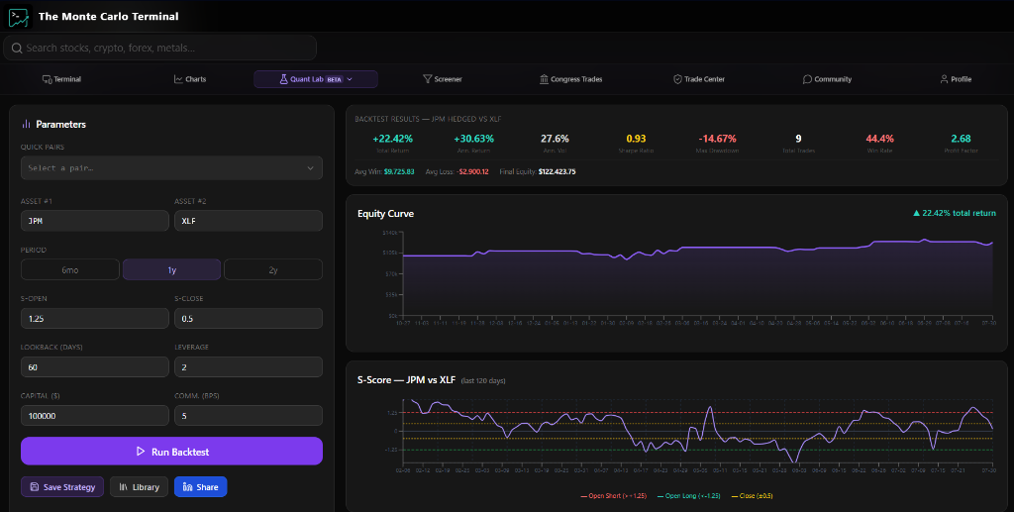Click the Comm. BPS field showing 5

[x=249, y=415]
